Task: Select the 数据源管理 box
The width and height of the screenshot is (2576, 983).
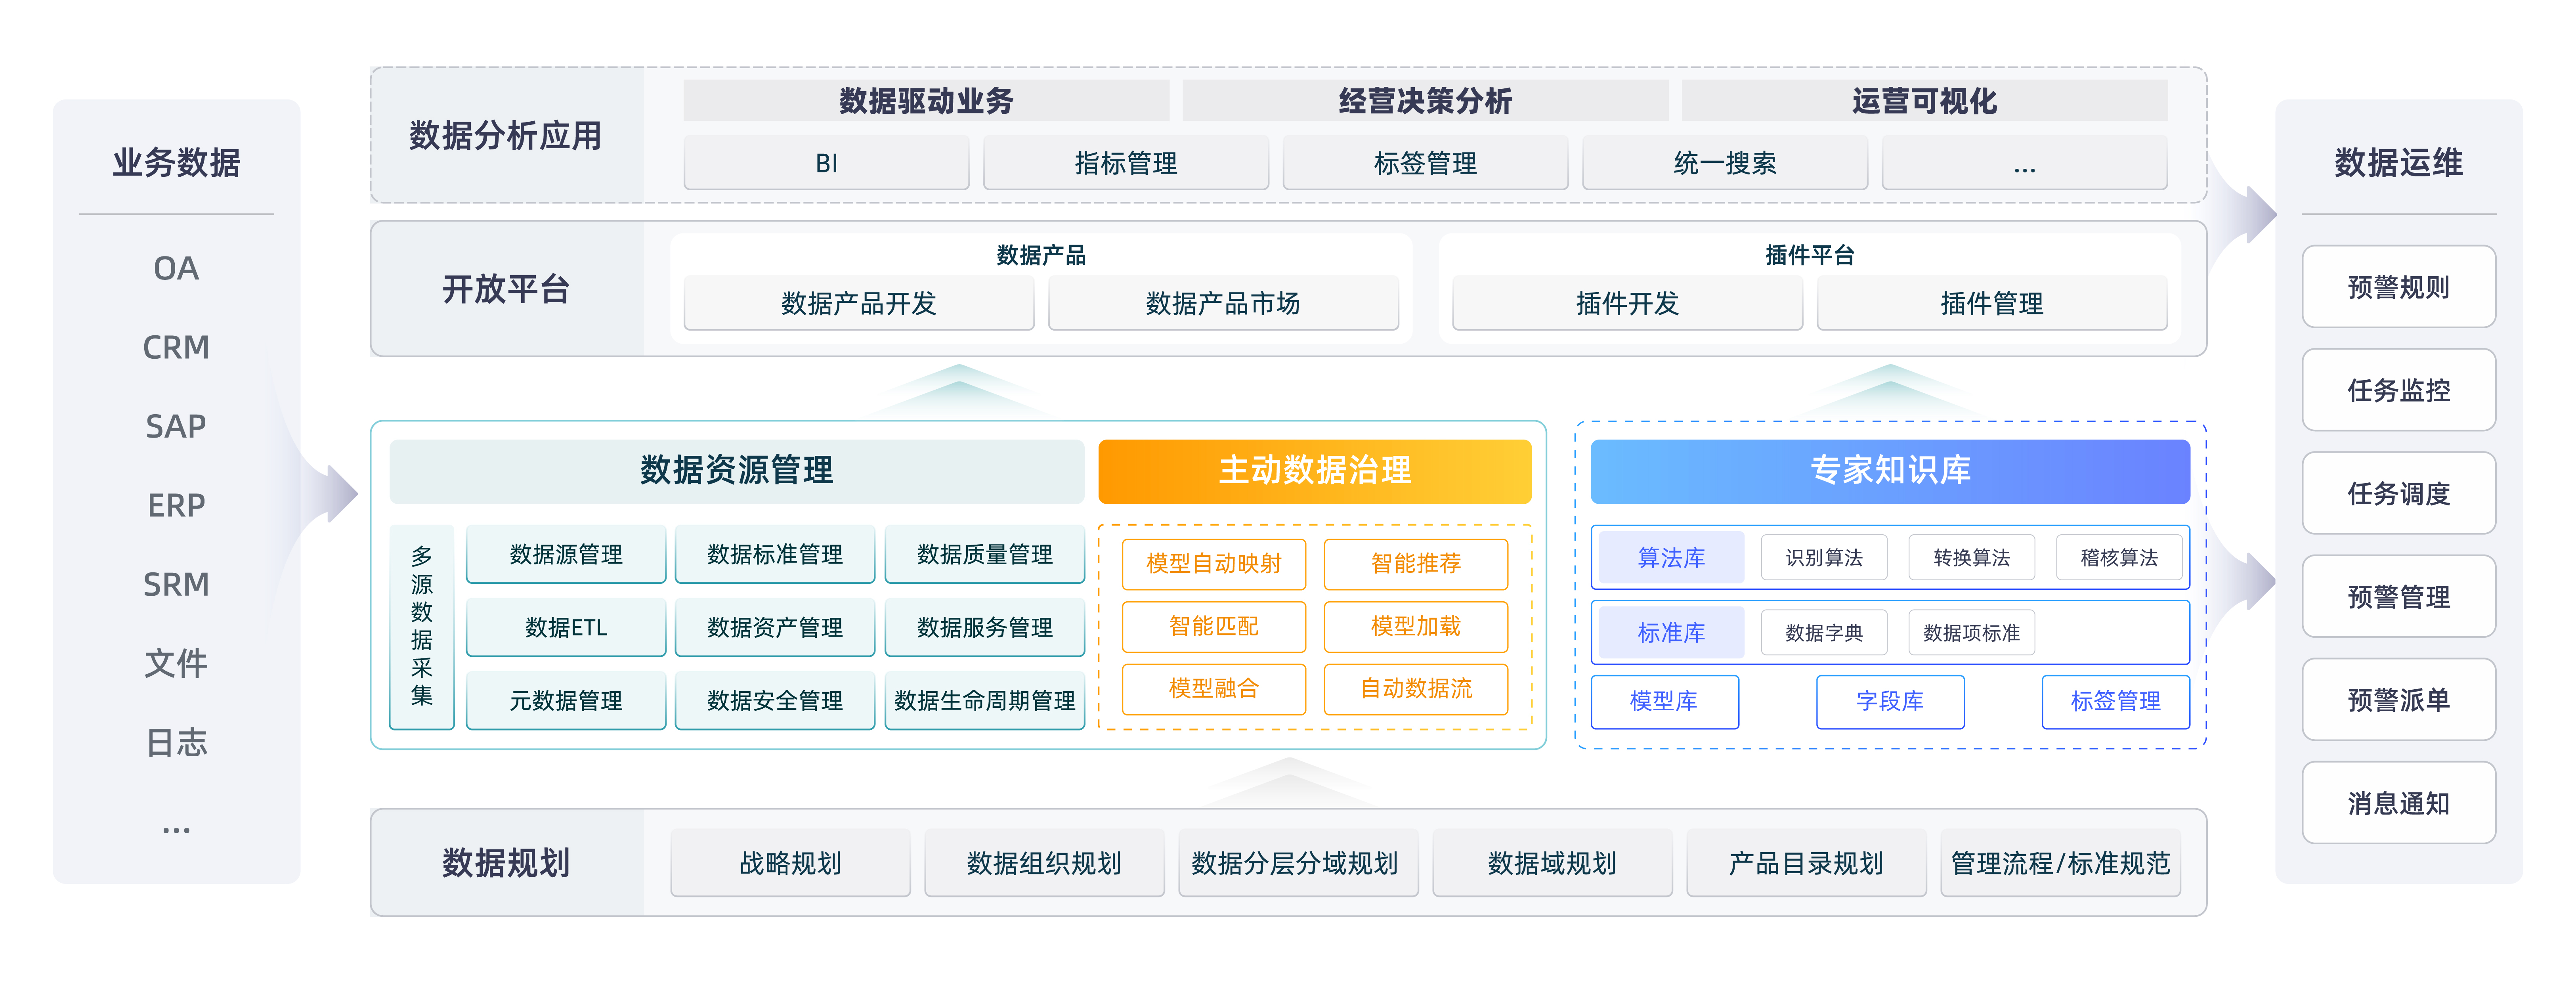Action: [x=565, y=554]
